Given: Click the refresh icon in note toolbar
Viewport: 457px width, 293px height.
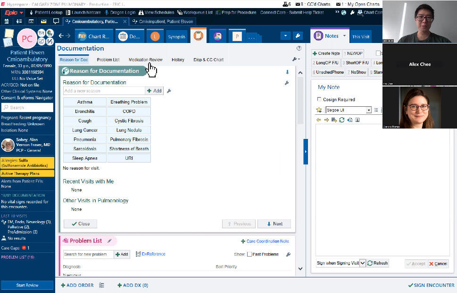Looking at the screenshot, I should (342, 120).
